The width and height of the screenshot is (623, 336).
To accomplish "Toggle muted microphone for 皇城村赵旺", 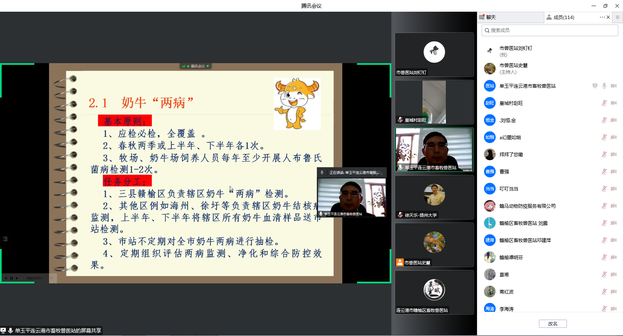I will [x=604, y=103].
